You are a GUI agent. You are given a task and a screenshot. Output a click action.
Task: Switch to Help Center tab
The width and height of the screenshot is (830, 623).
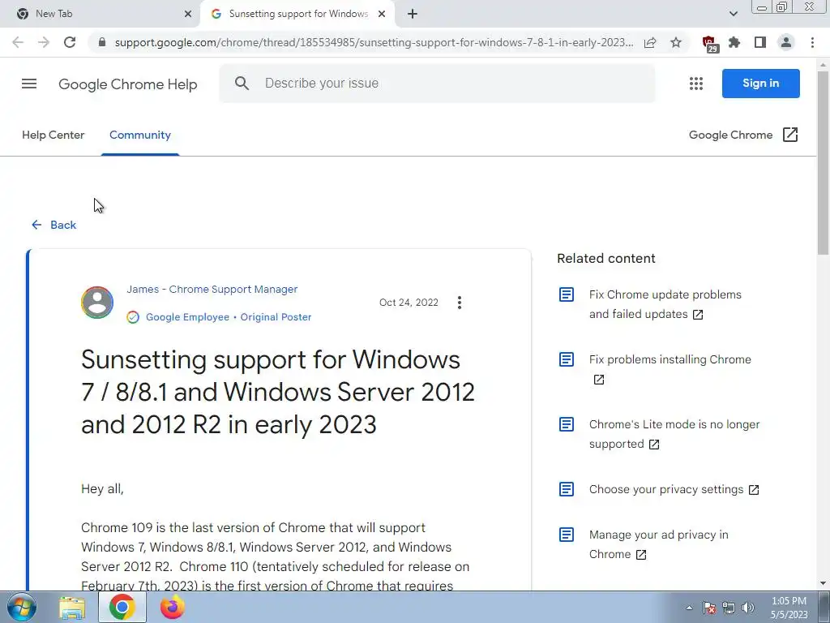pyautogui.click(x=53, y=135)
